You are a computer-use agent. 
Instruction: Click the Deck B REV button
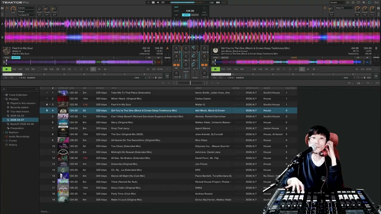(x=242, y=69)
